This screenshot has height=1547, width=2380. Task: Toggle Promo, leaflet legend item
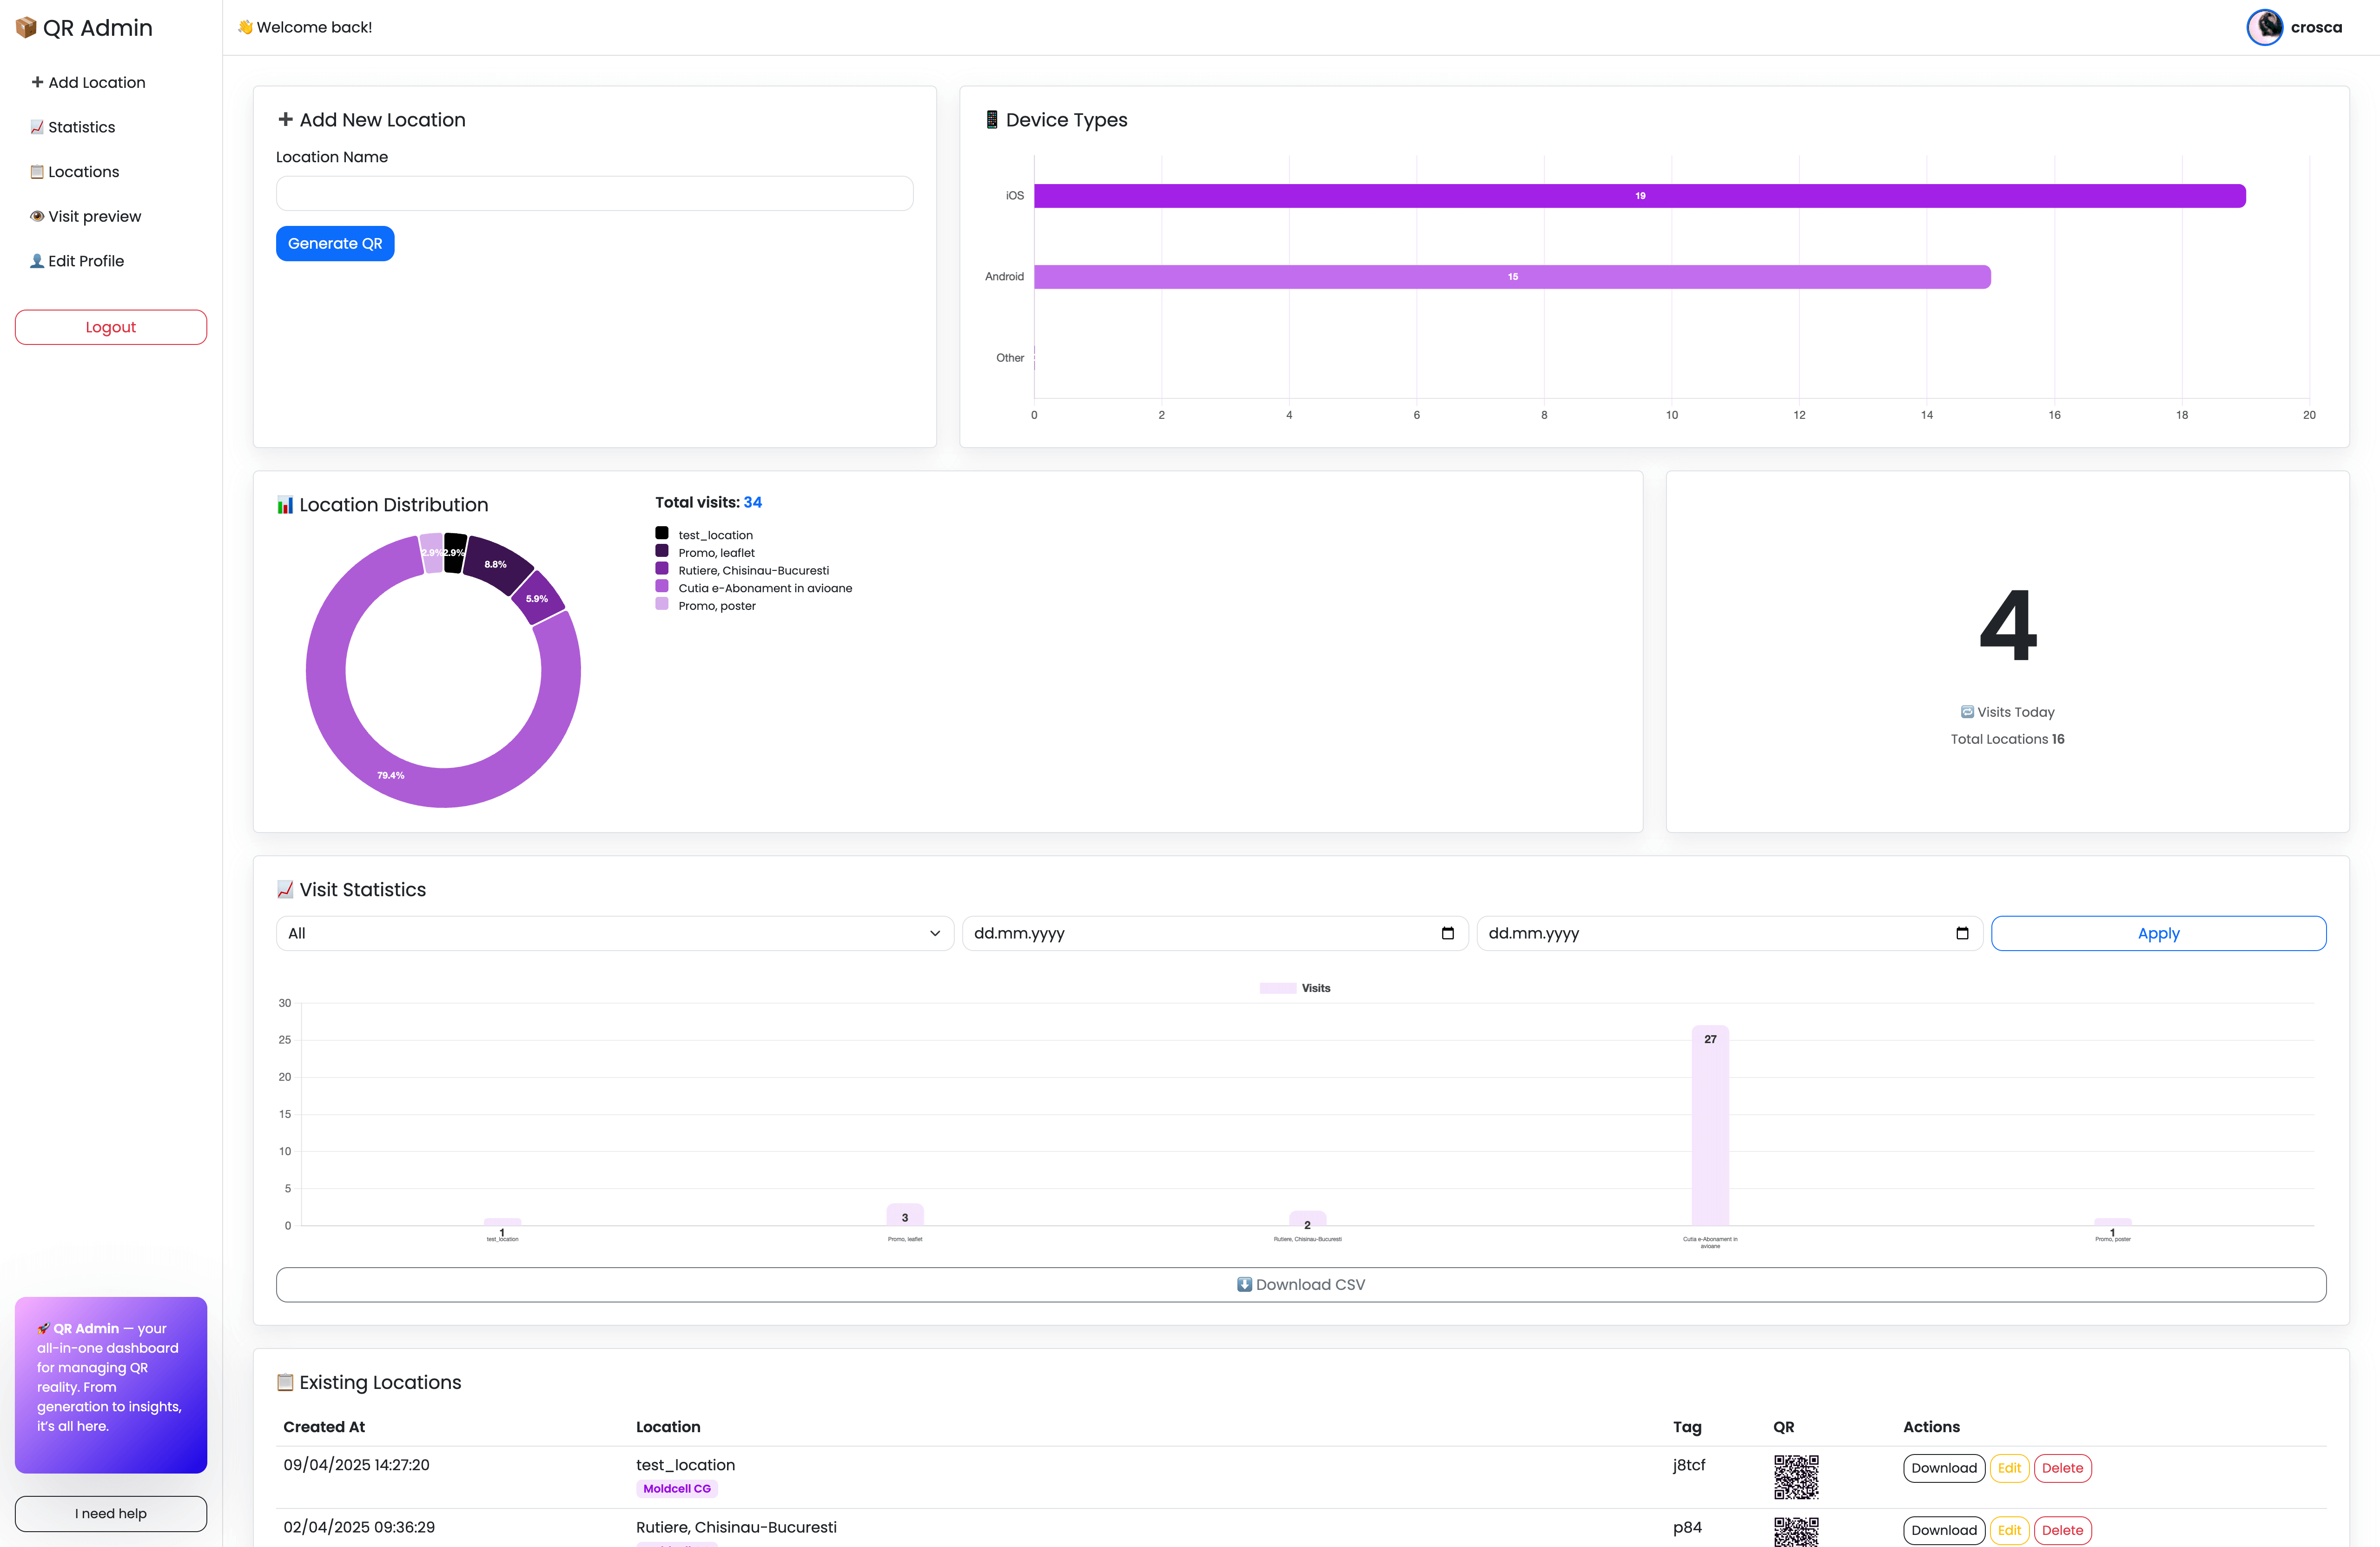click(715, 553)
